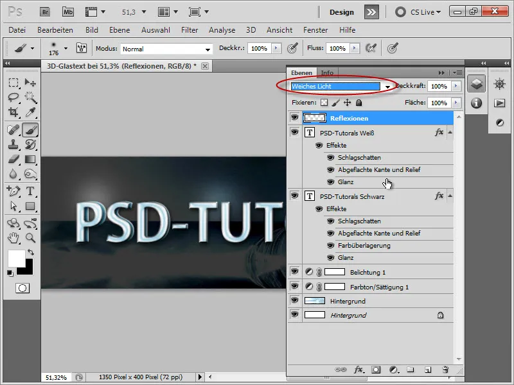Screen dimensions: 514x385
Task: Select the Clone Stamp tool
Action: pyautogui.click(x=13, y=144)
